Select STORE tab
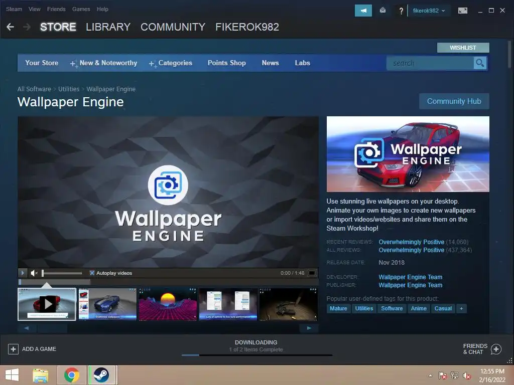 coord(58,27)
